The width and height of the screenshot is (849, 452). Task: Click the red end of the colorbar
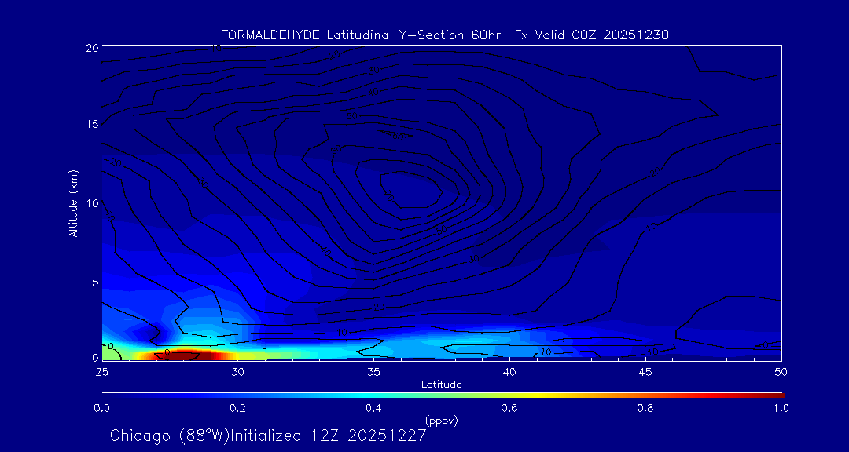[778, 394]
